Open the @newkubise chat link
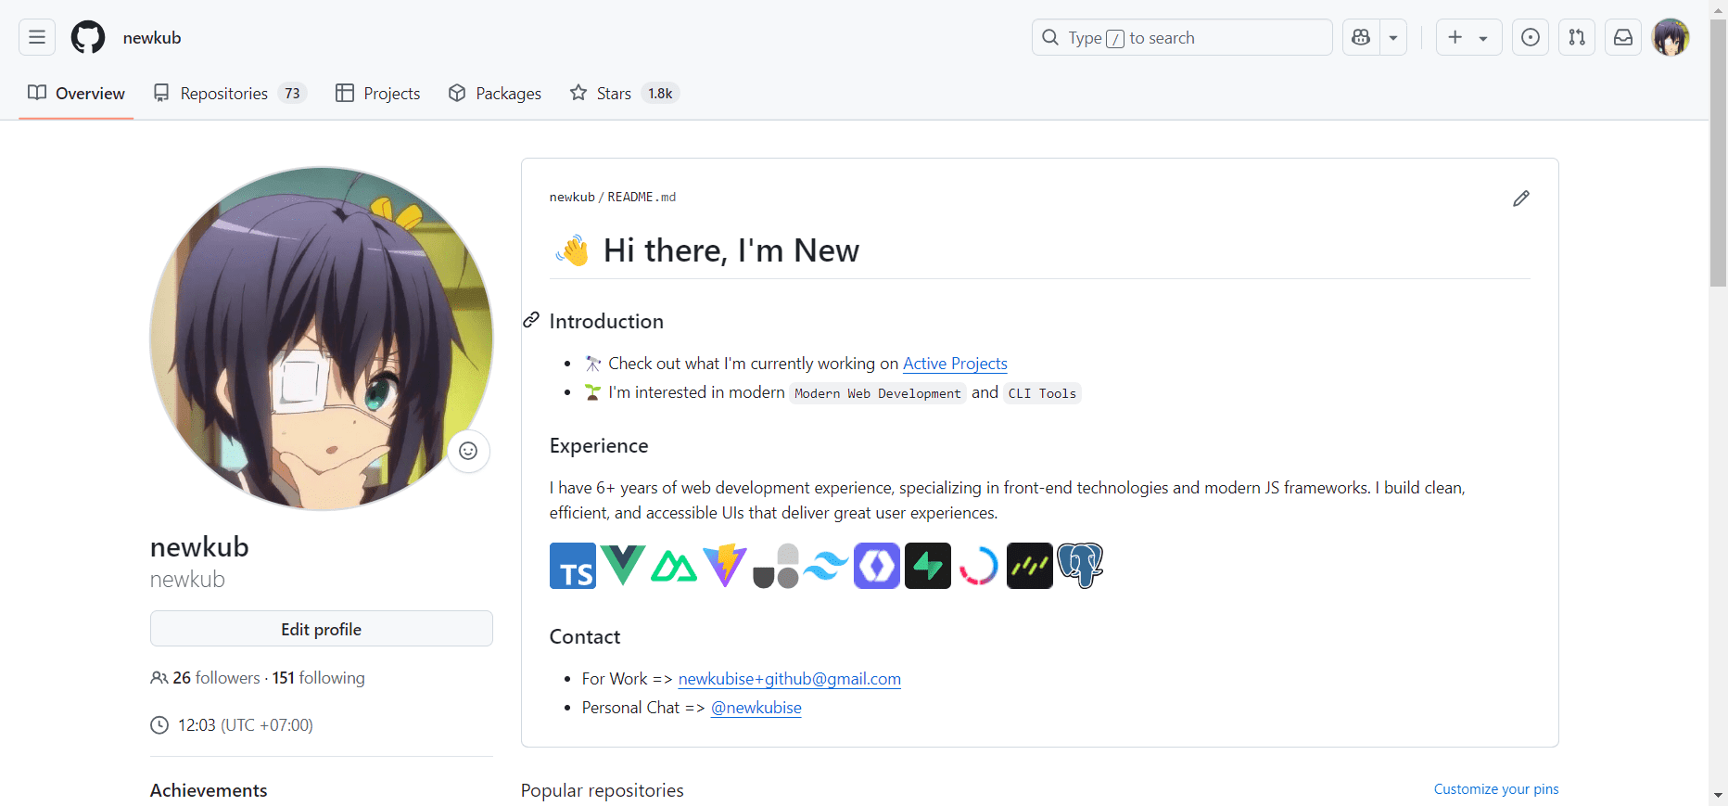Viewport: 1728px width, 806px height. [x=756, y=708]
